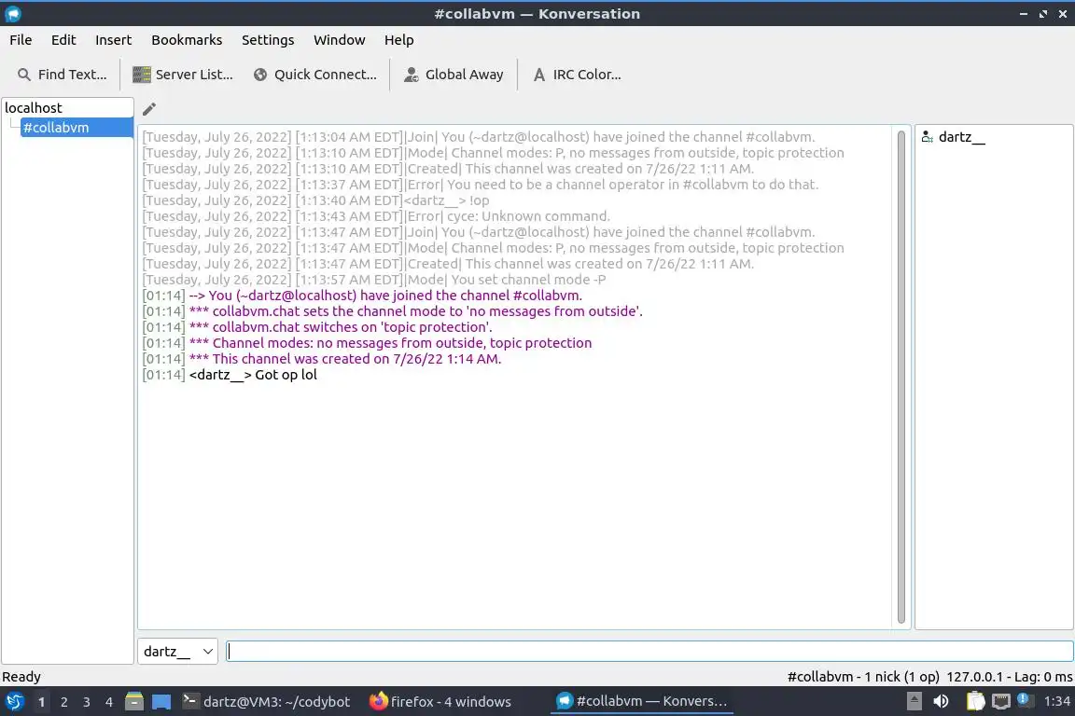This screenshot has width=1075, height=716.
Task: Select #collabvm channel in the tree
Action: pyautogui.click(x=77, y=128)
